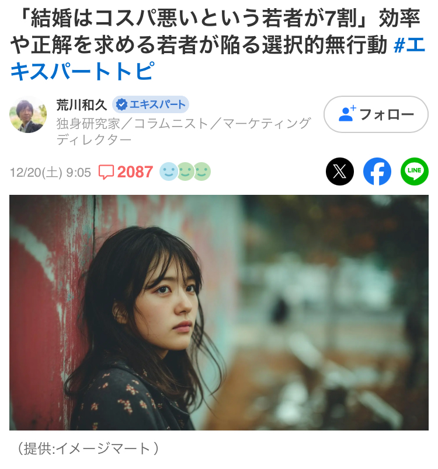The image size is (438, 469).
Task: Open author 荒川和久 profile name
Action: click(82, 104)
